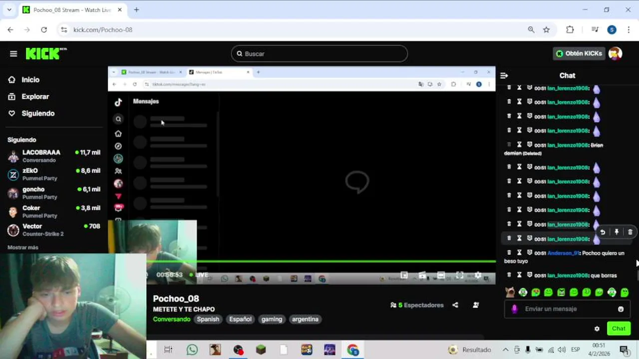Select the Spanish tag
This screenshot has width=639, height=359.
(208, 319)
